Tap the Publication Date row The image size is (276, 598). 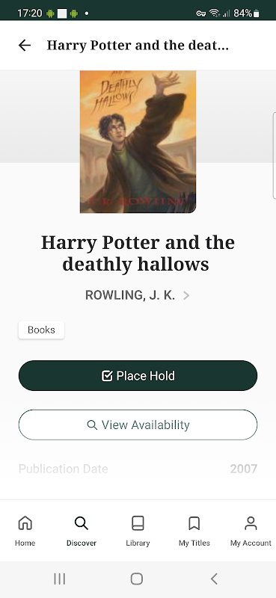(138, 469)
